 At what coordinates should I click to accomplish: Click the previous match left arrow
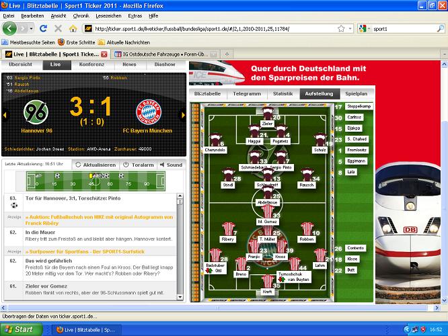coord(5,115)
